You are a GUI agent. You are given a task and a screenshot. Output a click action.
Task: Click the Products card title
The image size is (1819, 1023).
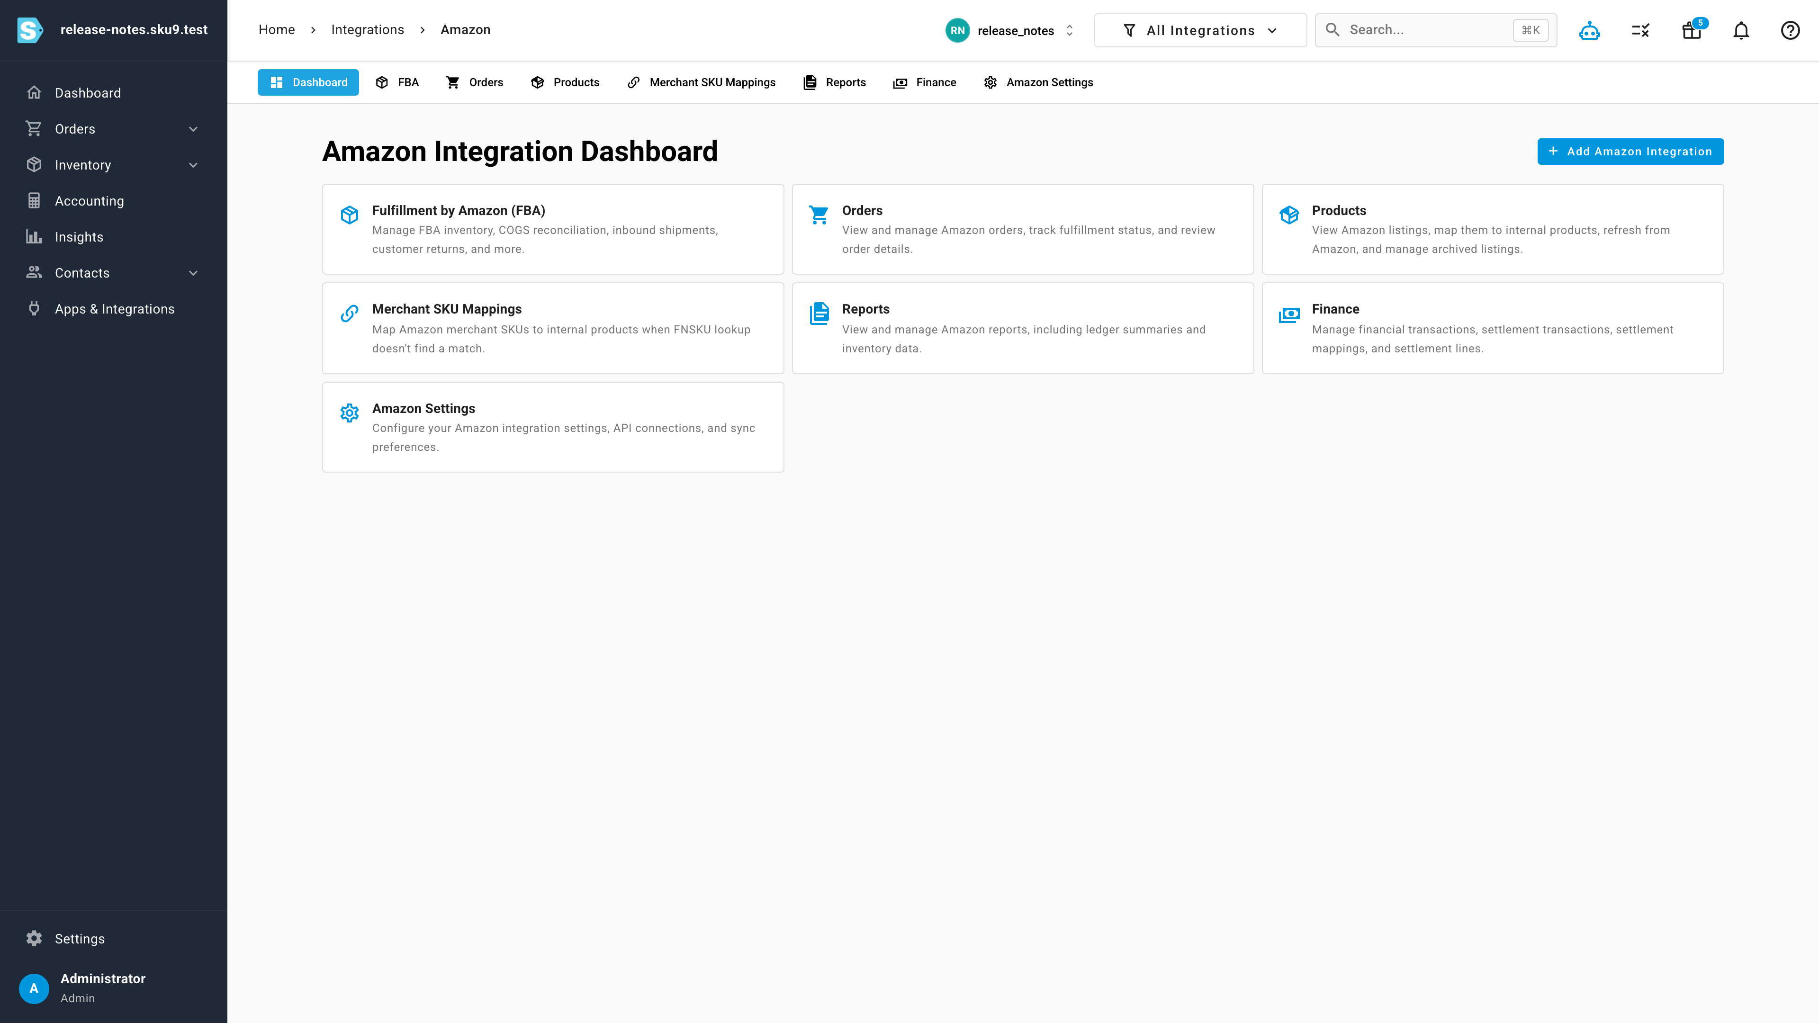coord(1339,210)
